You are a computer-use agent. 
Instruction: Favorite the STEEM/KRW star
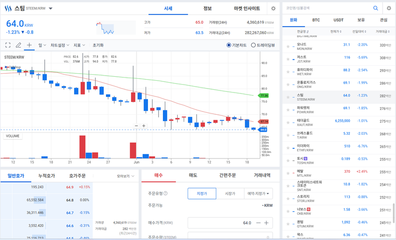point(288,97)
